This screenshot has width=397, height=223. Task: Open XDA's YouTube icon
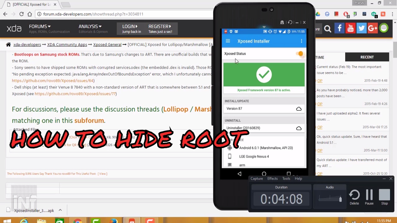click(x=350, y=28)
